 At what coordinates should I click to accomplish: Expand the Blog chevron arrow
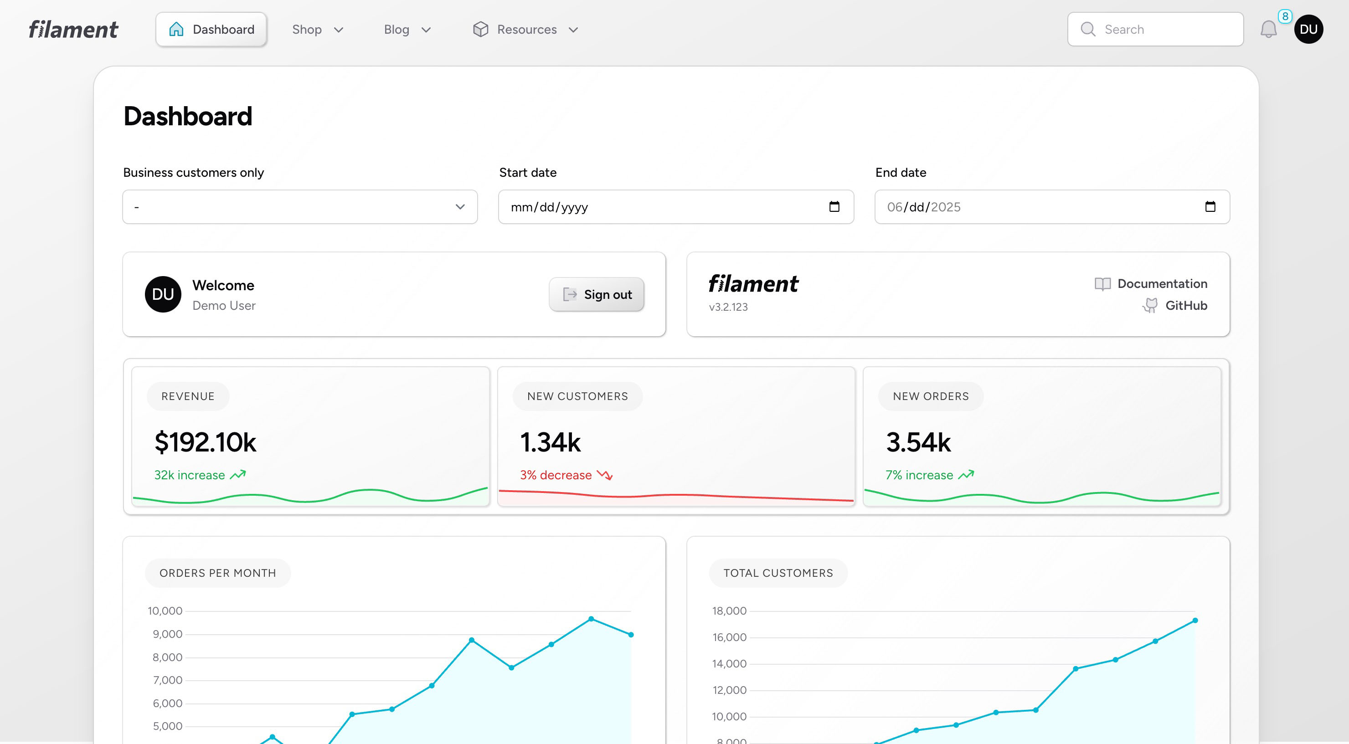[x=426, y=30]
